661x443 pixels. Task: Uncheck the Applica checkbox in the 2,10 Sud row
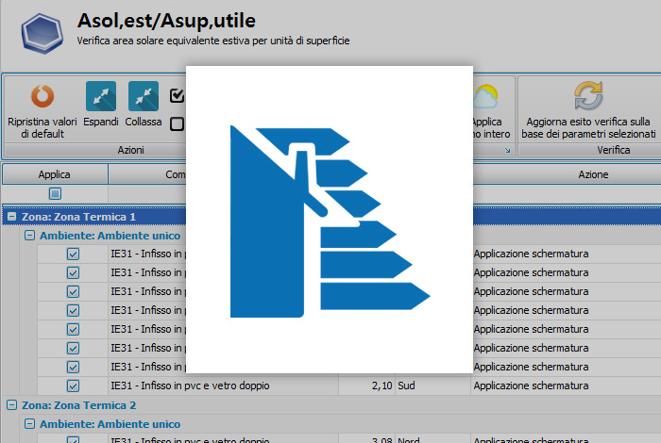click(73, 386)
